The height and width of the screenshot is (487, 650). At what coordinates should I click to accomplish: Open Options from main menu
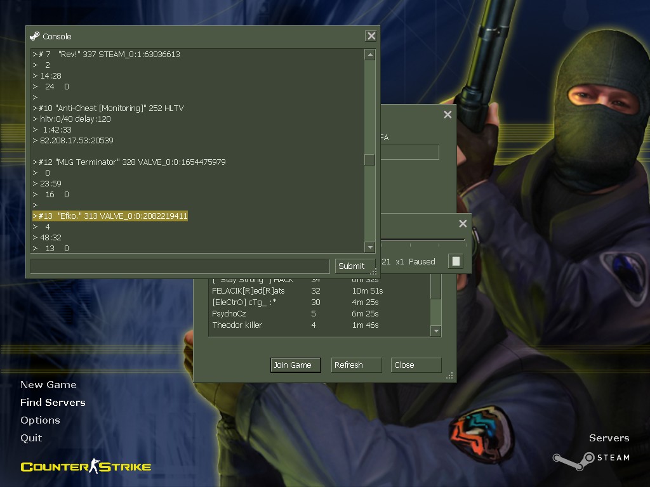coord(40,420)
